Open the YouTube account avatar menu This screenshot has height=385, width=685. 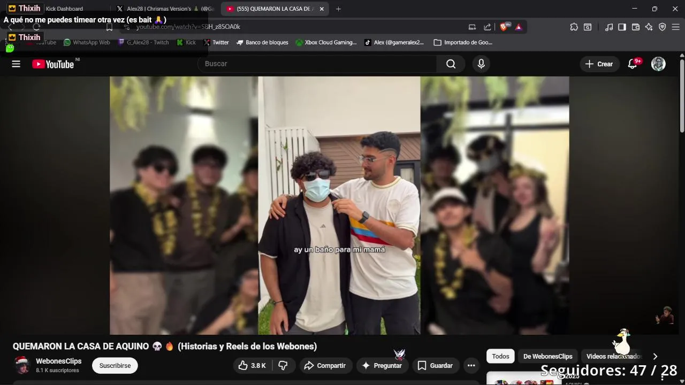click(x=658, y=64)
